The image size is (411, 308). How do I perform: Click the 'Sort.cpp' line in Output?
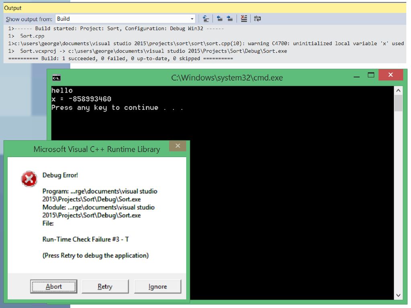click(26, 36)
